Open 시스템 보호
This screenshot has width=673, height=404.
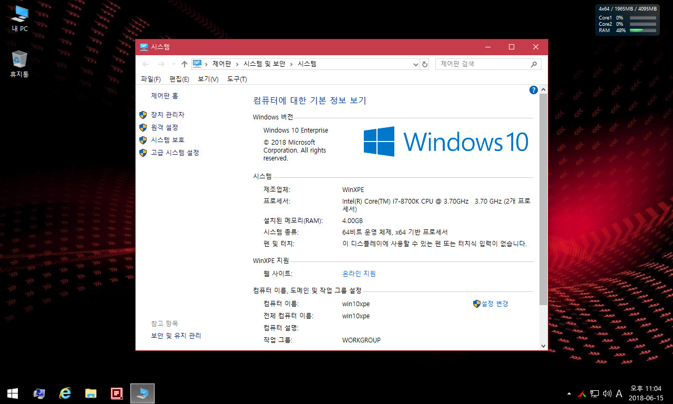(x=167, y=140)
